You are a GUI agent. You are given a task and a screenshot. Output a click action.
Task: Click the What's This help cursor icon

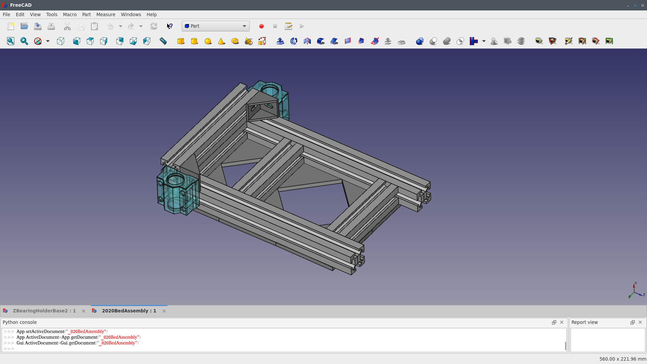point(170,26)
